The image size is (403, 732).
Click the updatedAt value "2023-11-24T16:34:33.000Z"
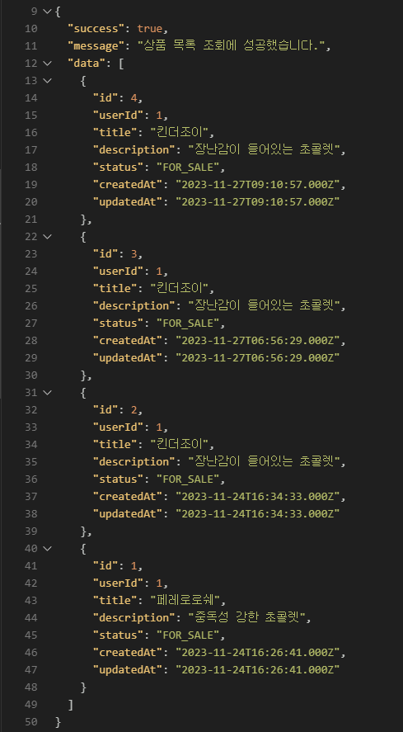pos(258,514)
